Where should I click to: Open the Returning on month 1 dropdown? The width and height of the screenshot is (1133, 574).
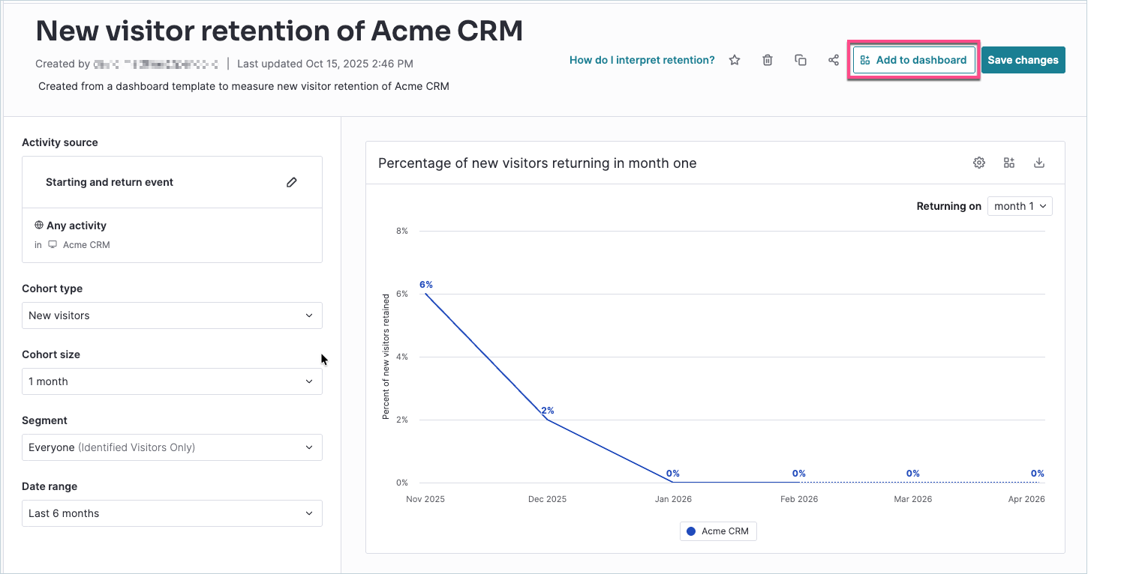(1020, 206)
